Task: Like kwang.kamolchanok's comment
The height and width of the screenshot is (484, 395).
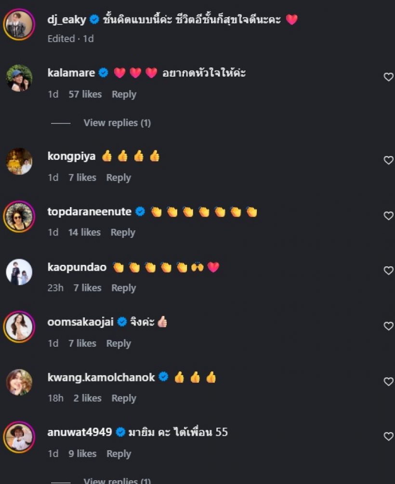Action: tap(388, 381)
